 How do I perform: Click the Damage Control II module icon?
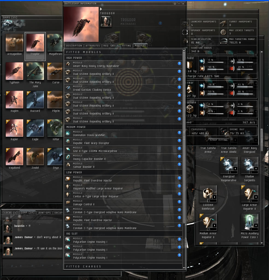[x=68, y=202]
